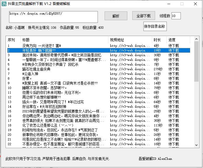Click the 序列 column header
Image resolution: width=203 pixels, height=168 pixels.
point(14,40)
